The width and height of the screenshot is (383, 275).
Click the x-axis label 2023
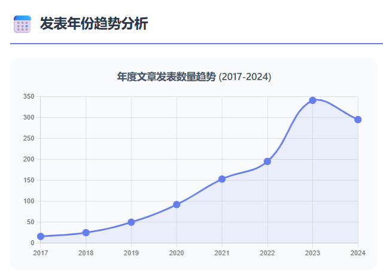[x=312, y=253]
